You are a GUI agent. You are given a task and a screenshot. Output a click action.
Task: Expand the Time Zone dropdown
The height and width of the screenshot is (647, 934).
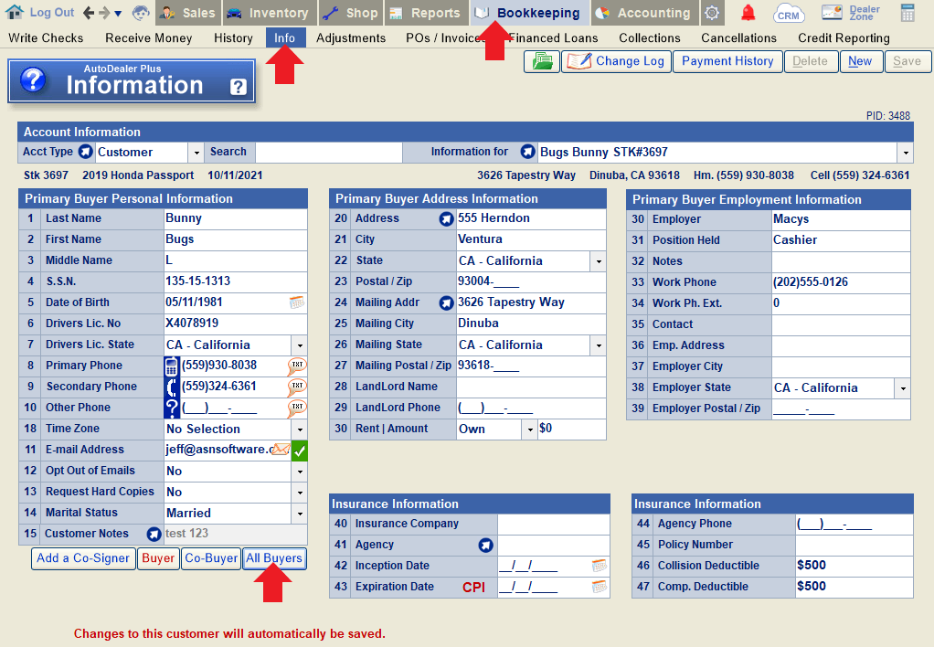pyautogui.click(x=300, y=430)
